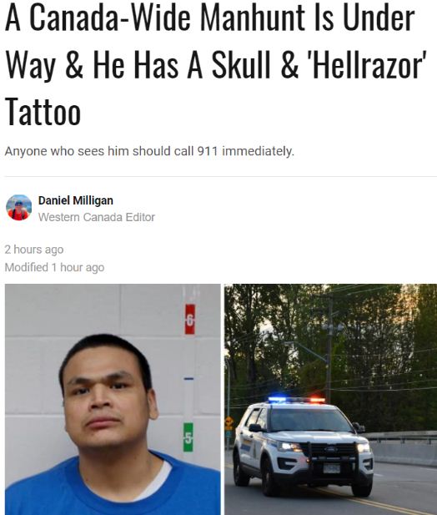Click the police SUV photo

[331, 399]
